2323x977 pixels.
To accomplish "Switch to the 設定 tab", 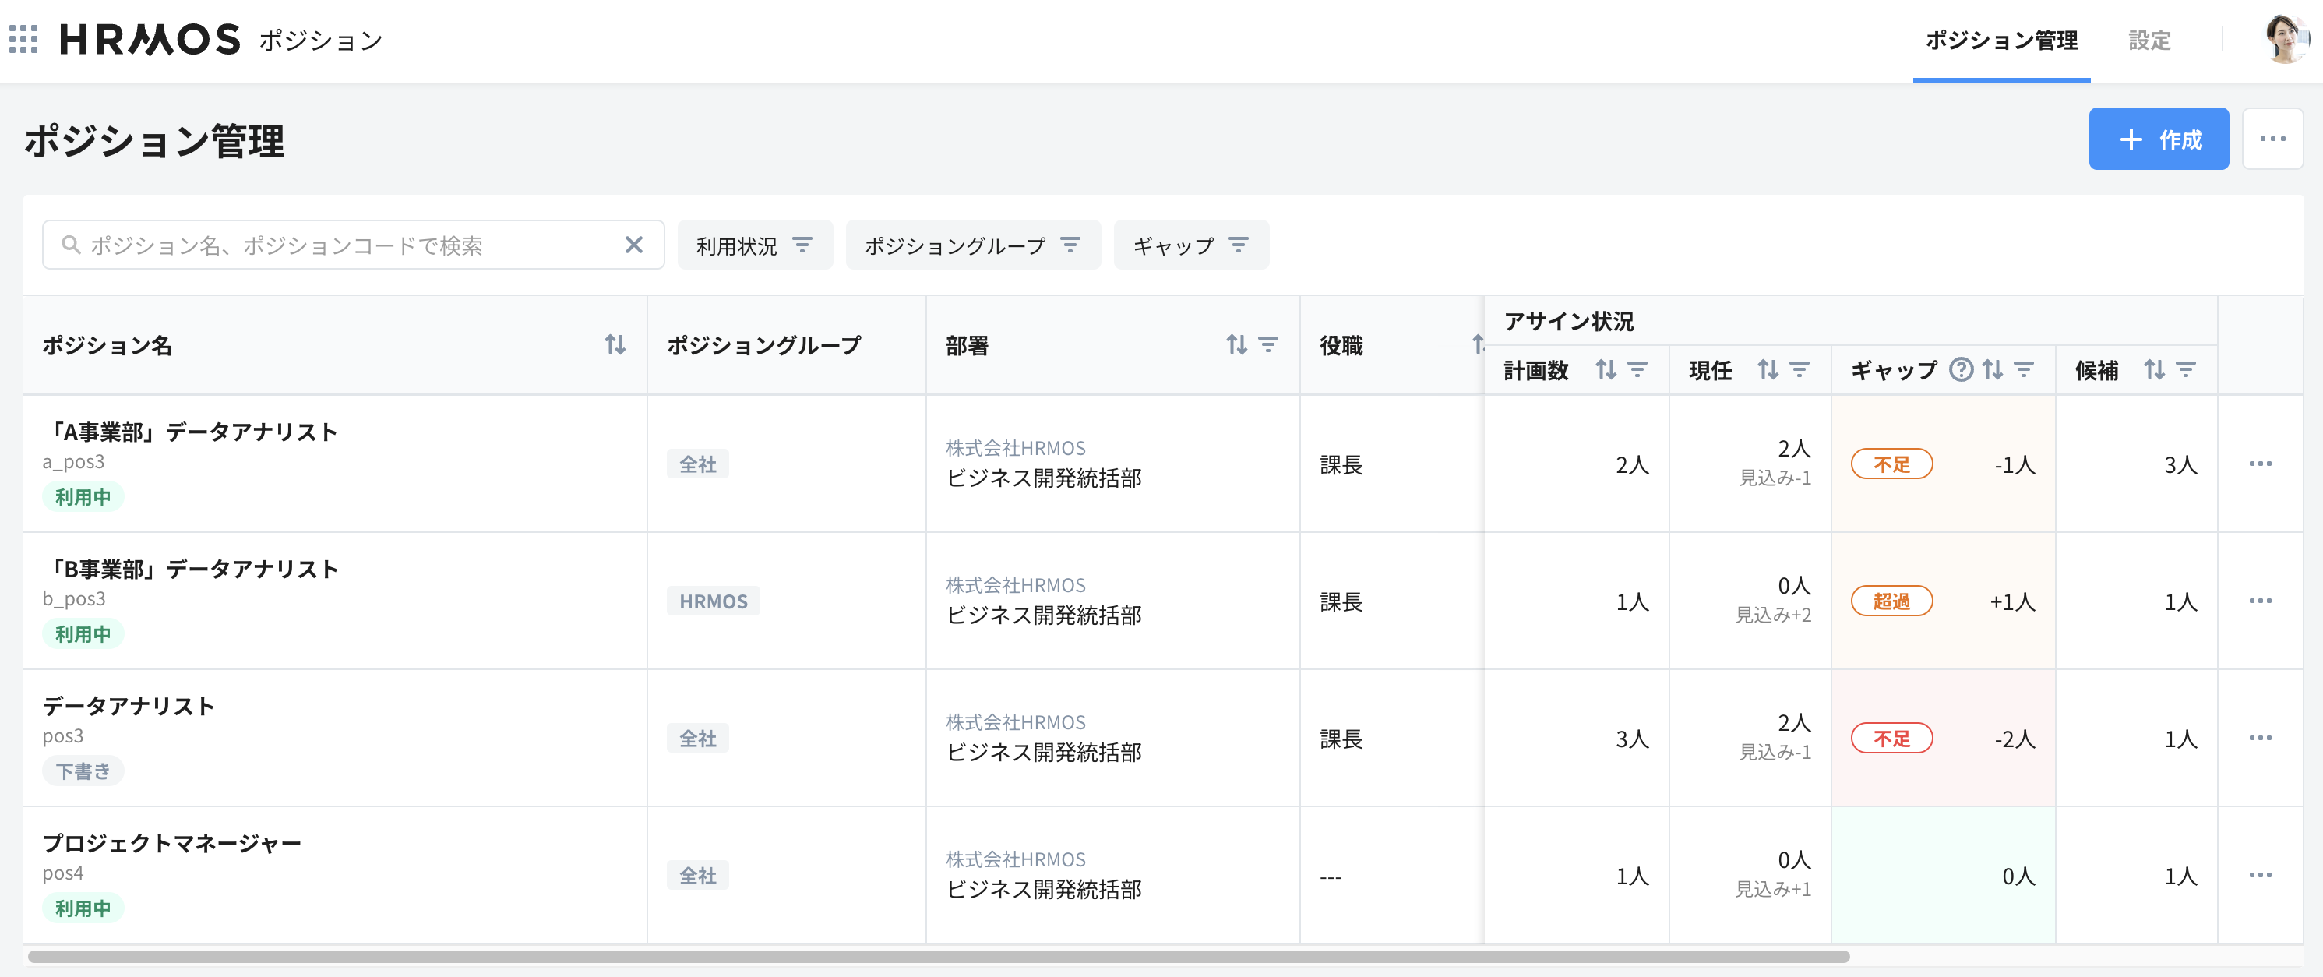I will click(2149, 41).
